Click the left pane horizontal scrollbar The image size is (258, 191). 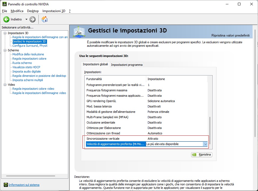point(31,176)
